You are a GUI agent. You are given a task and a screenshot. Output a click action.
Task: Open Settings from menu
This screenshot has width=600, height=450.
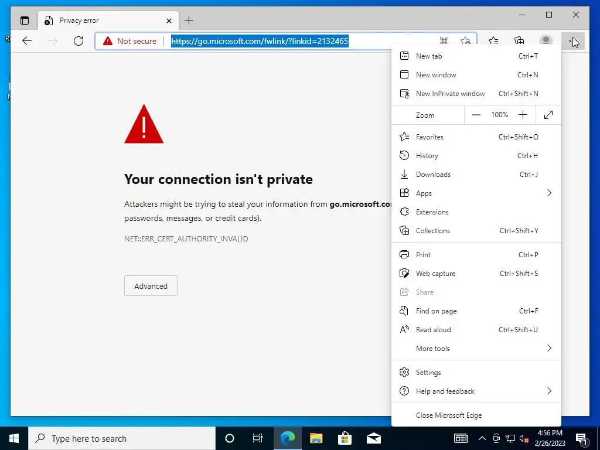[476, 373]
